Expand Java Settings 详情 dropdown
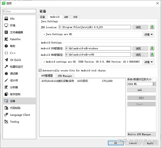The image size is (161, 148). tap(148, 34)
